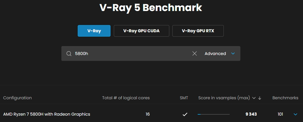
Task: Click the Advanced search options label
Action: pyautogui.click(x=215, y=53)
